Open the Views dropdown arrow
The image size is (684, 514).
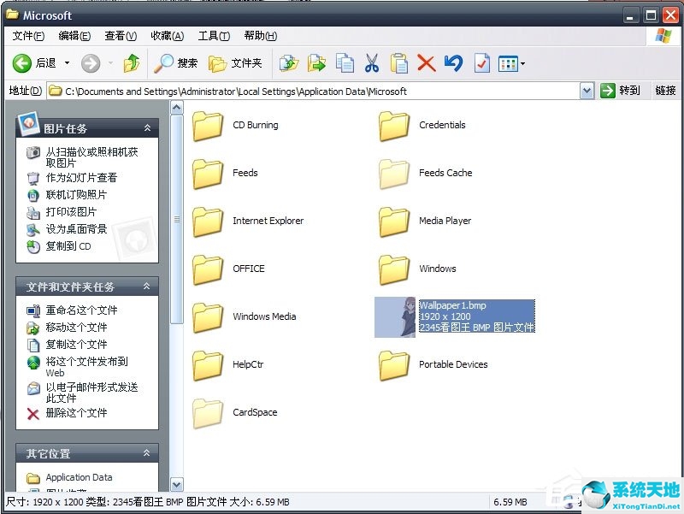pyautogui.click(x=521, y=62)
